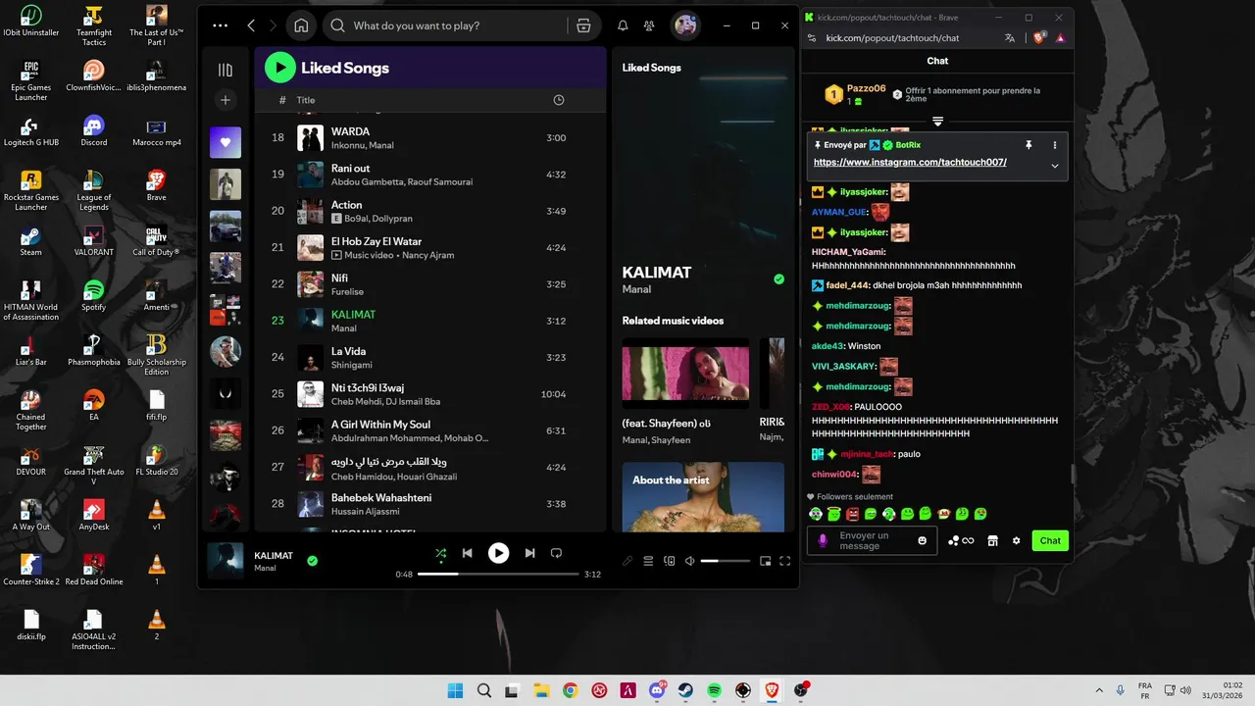This screenshot has width=1255, height=706.
Task: Adjust the Spotify volume slider
Action: click(726, 561)
